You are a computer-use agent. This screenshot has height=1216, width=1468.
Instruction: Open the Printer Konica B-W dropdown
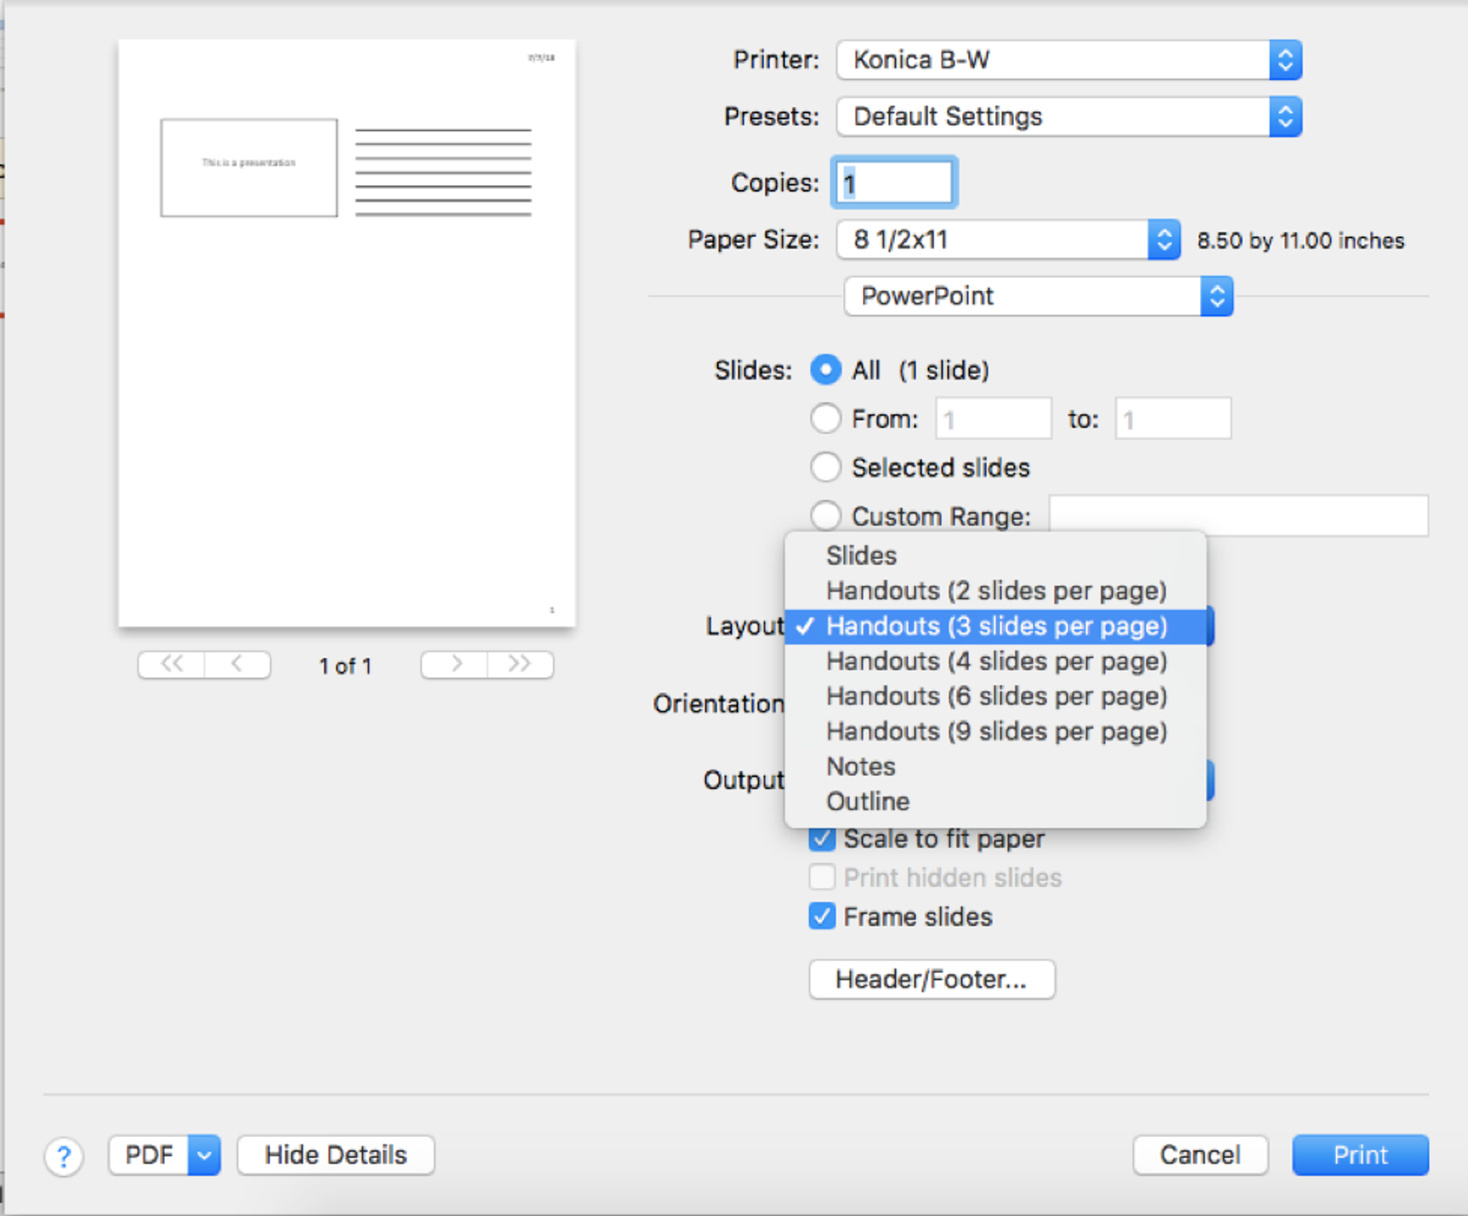1068,59
